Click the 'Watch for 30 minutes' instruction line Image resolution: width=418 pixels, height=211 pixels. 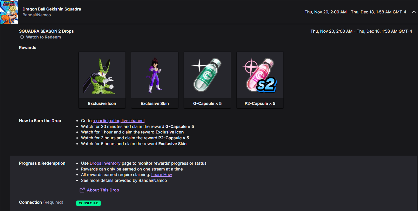(137, 126)
